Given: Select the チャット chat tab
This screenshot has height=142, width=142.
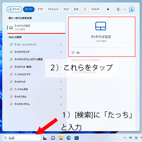Looking at the screenshot, I should (14, 9).
